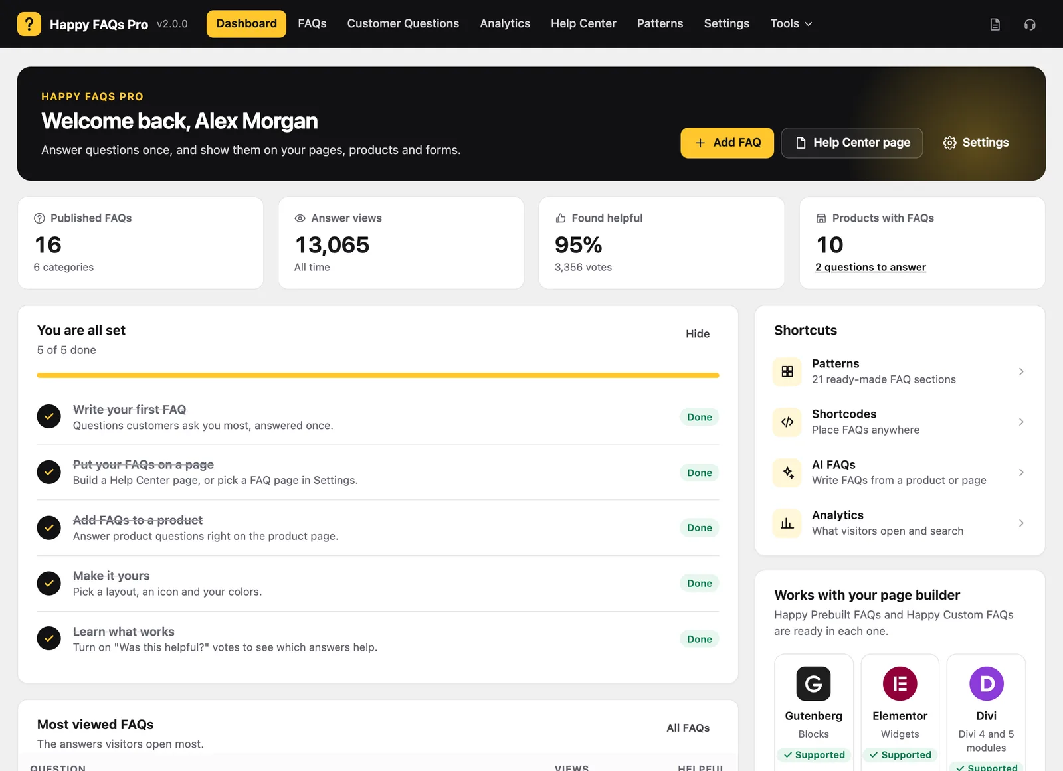The image size is (1063, 771).
Task: Click the plus icon on Add FAQ button
Action: [x=700, y=143]
